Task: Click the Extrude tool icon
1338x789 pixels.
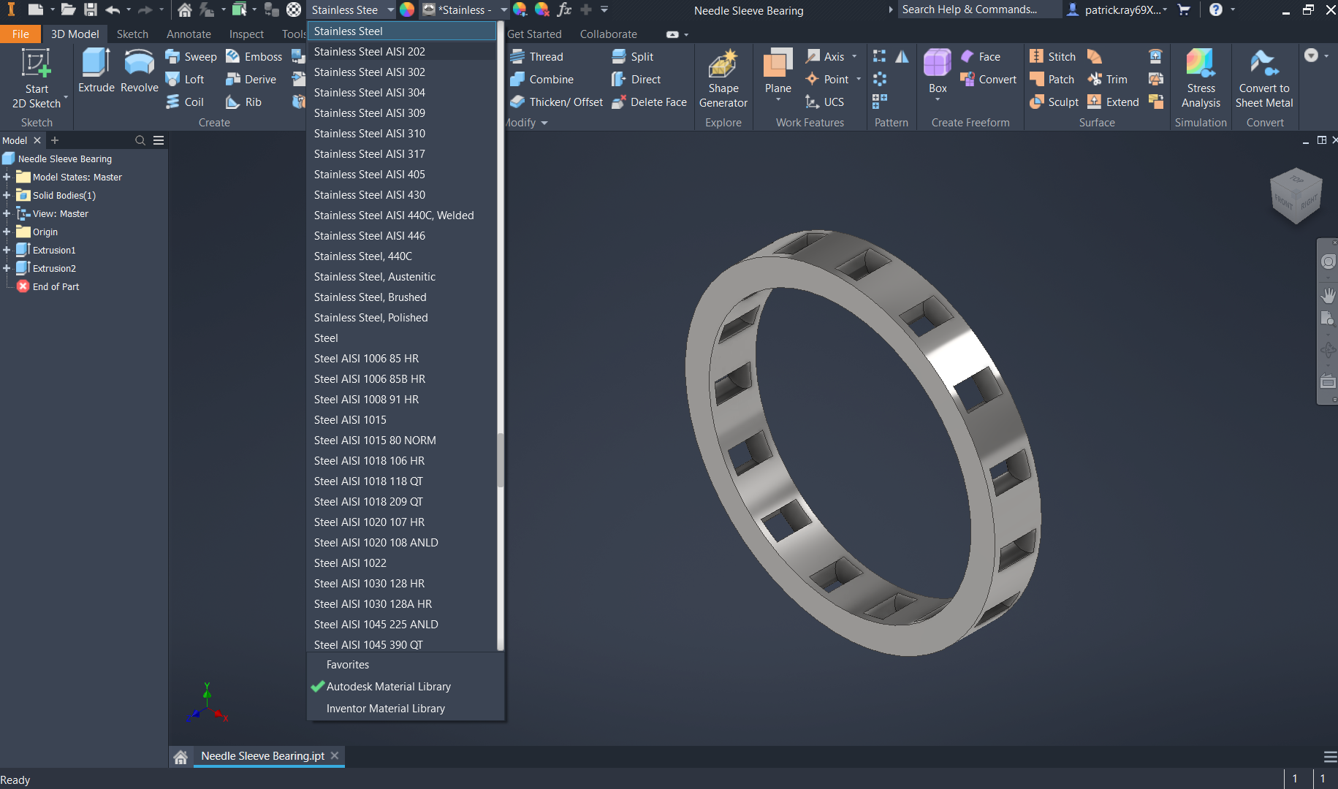Action: point(96,64)
